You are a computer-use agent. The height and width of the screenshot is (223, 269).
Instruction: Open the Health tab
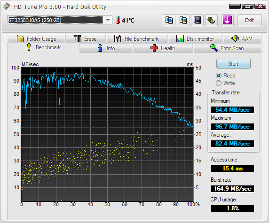click(x=163, y=48)
